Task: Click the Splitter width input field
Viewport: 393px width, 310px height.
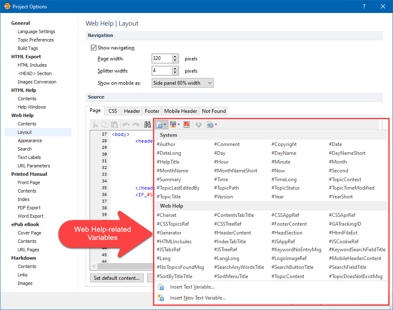Action: 162,70
